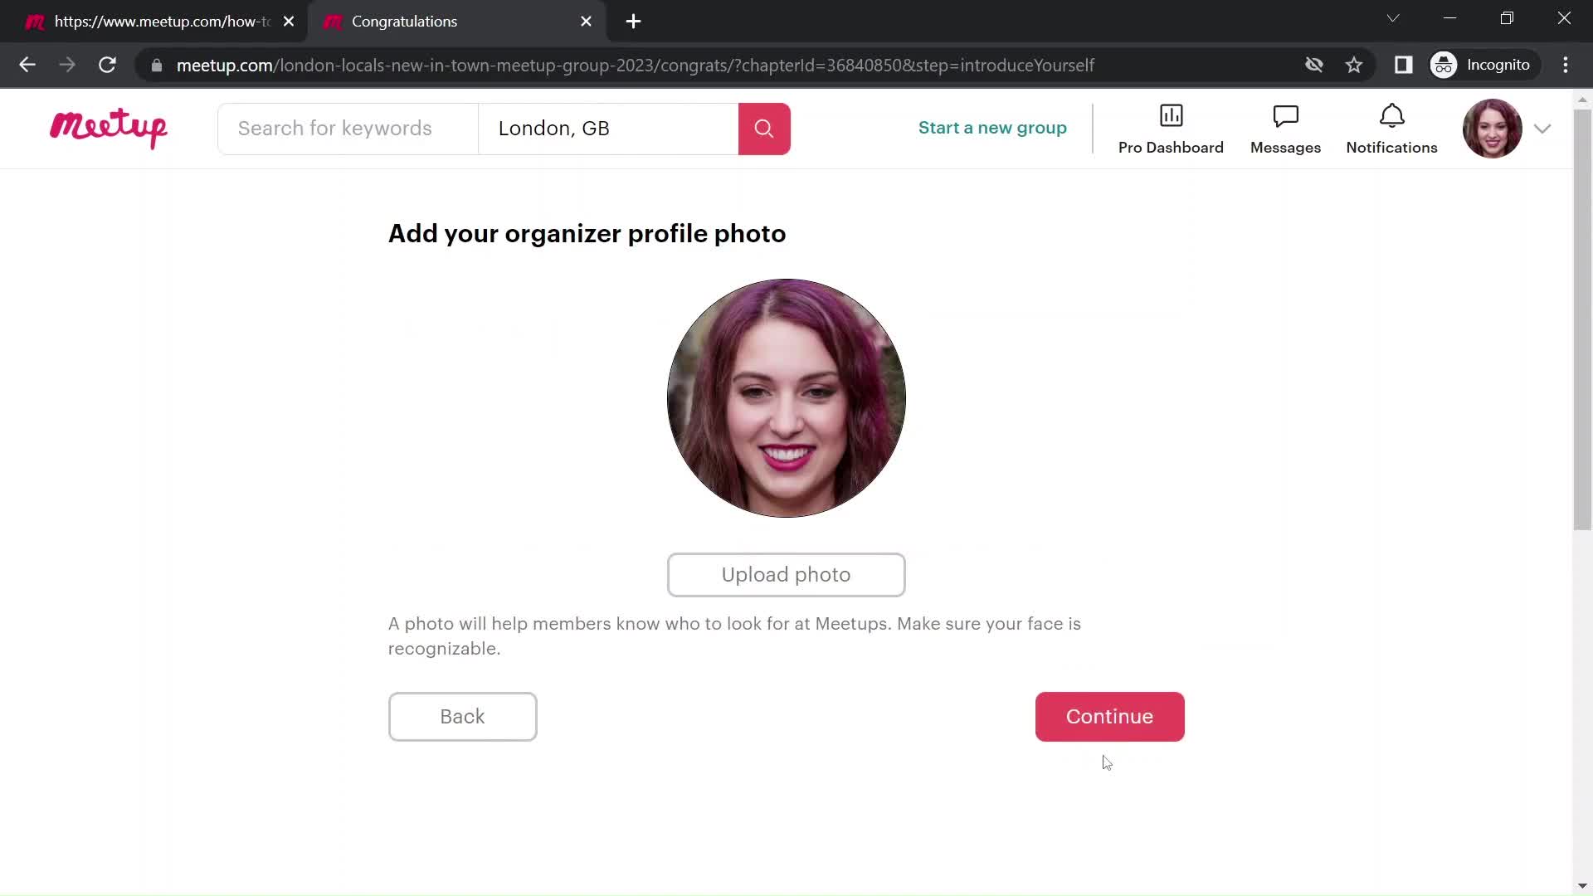Screen dimensions: 1593x896
Task: View Notifications bell icon
Action: (x=1391, y=119)
